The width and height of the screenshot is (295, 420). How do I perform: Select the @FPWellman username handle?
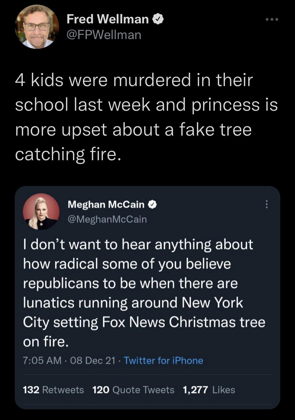click(x=103, y=35)
